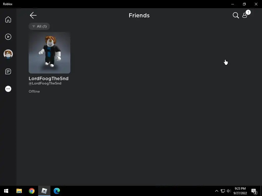Go to the Roblox Home page icon

point(8,19)
